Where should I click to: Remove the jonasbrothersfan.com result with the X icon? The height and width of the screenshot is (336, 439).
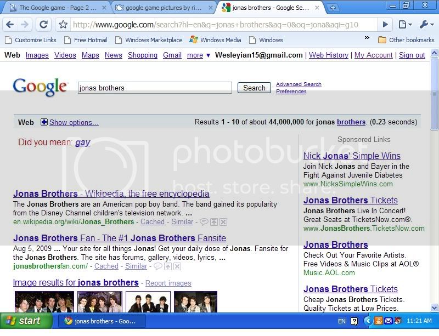(177, 266)
